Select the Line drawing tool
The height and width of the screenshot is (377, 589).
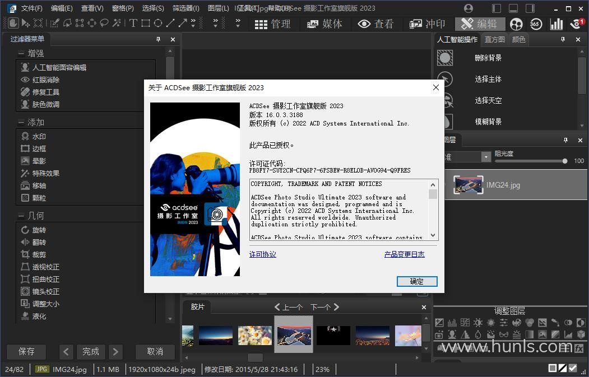(170, 24)
